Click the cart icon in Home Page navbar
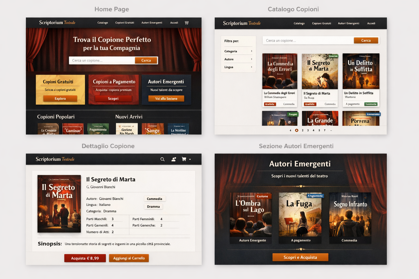The height and width of the screenshot is (279, 419). coord(187,23)
